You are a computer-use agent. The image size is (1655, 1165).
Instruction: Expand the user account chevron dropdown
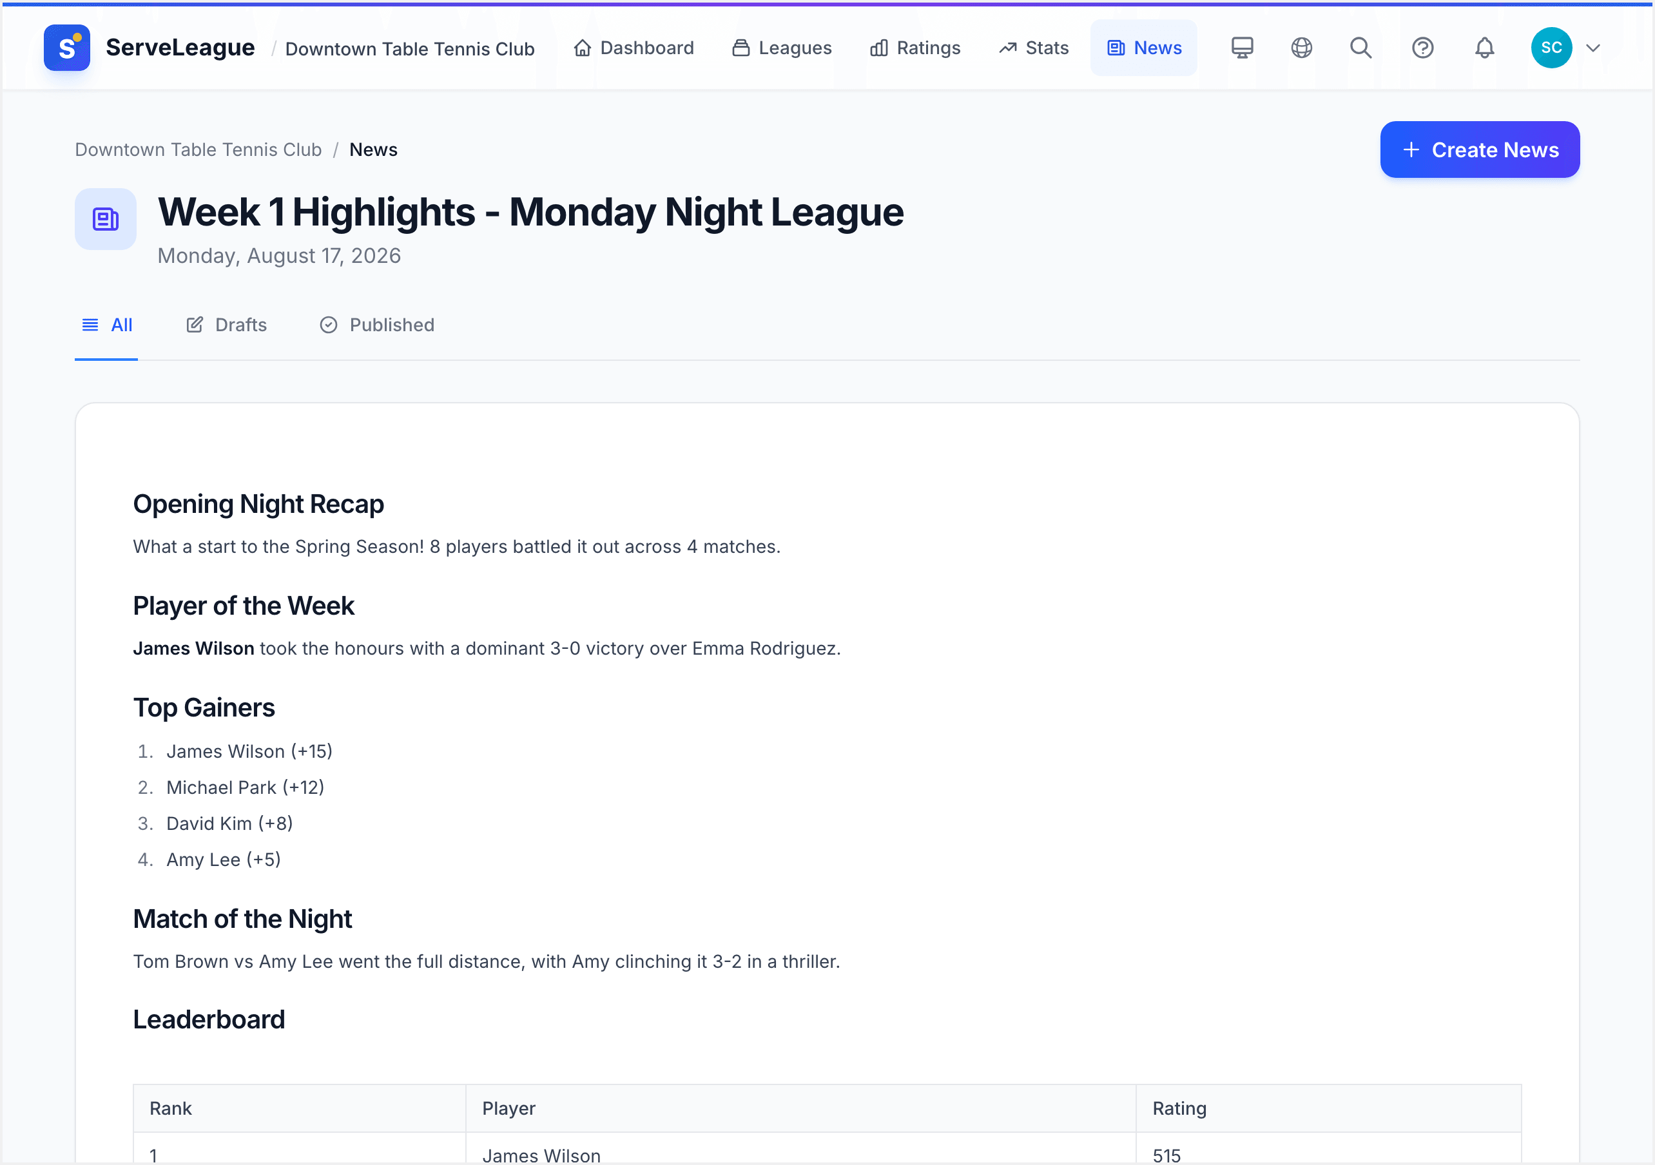pyautogui.click(x=1593, y=48)
